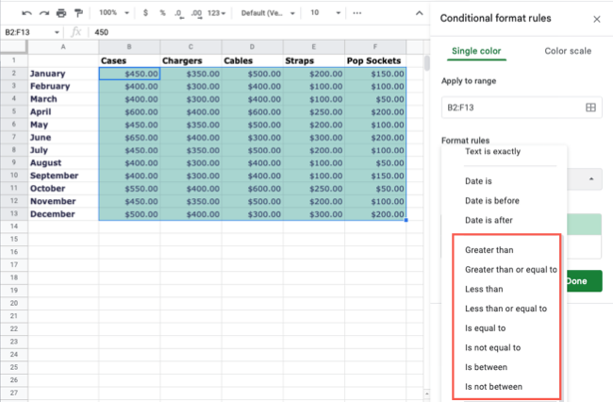Image resolution: width=613 pixels, height=402 pixels.
Task: Select the Paint format tool
Action: [x=78, y=13]
